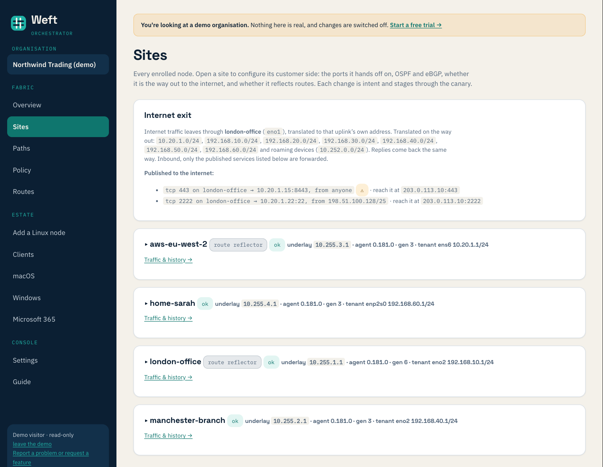Open the macOS page
Viewport: 603px width, 467px height.
coord(58,276)
